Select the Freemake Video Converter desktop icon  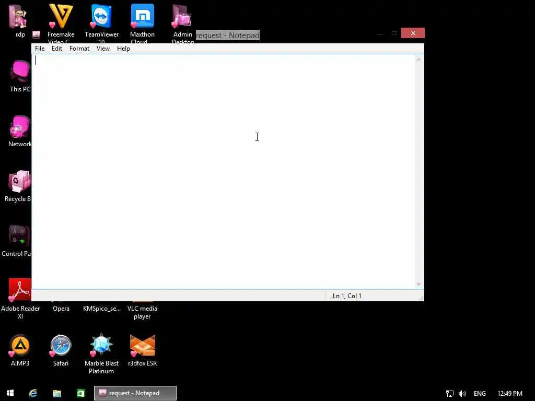(61, 23)
